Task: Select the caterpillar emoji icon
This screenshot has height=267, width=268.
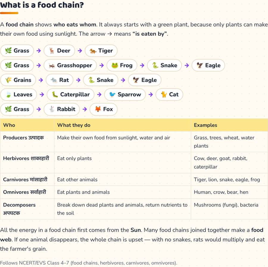Action: coord(55,94)
